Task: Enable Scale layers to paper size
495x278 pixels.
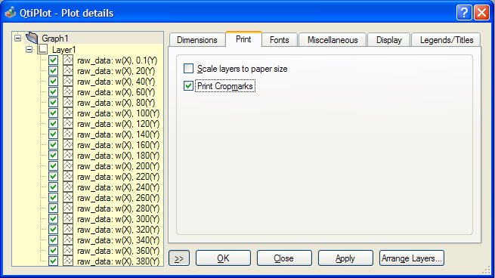Action: pos(188,69)
